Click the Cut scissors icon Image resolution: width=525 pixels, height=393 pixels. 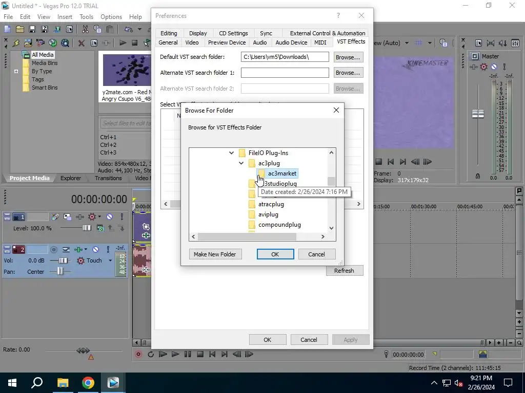[86, 29]
